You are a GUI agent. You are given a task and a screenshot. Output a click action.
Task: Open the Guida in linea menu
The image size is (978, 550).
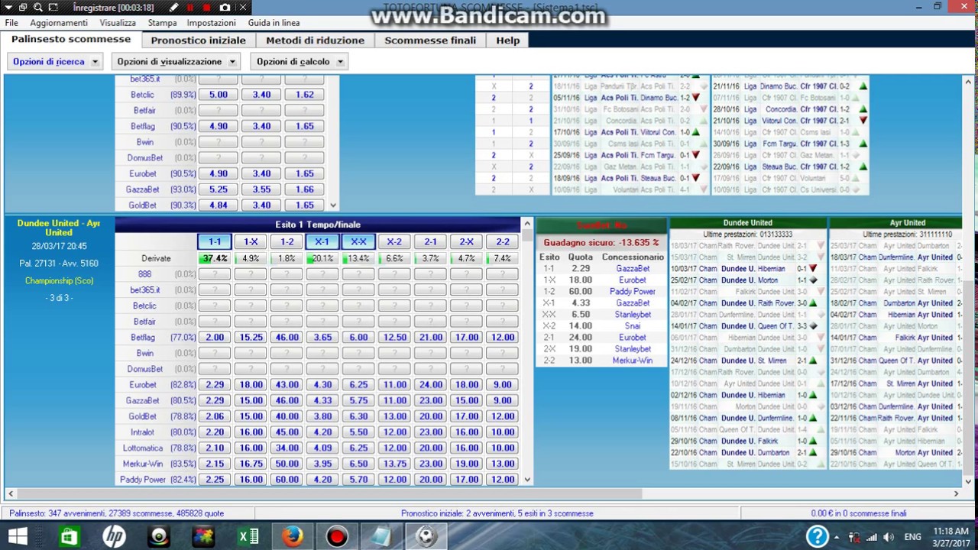[274, 23]
